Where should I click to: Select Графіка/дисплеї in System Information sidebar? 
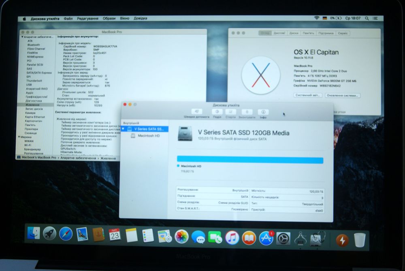tap(36, 97)
